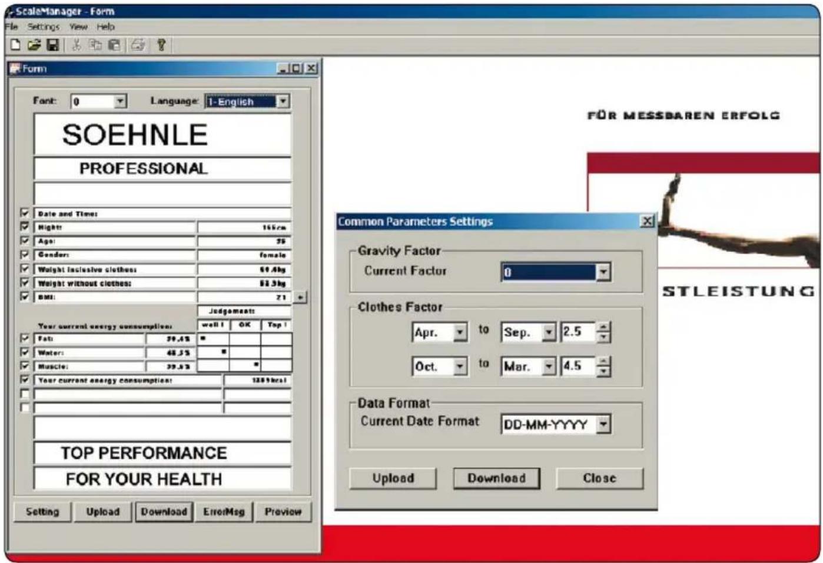Toggle the Date and Time checkbox
This screenshot has width=823, height=563.
tap(25, 213)
